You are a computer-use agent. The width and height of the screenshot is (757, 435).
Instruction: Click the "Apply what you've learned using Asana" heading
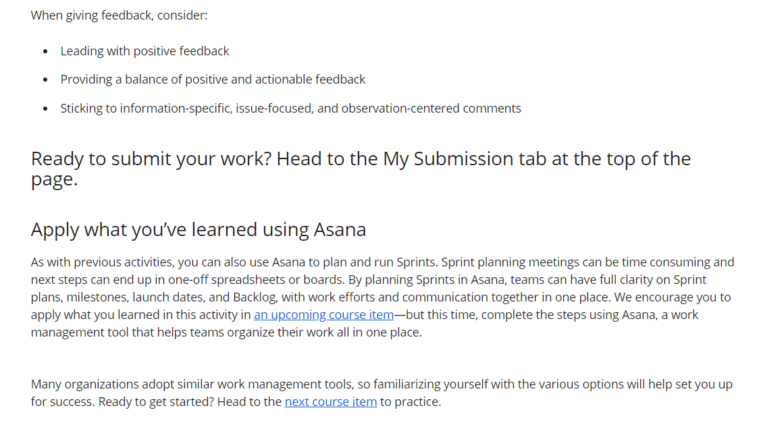(x=199, y=229)
